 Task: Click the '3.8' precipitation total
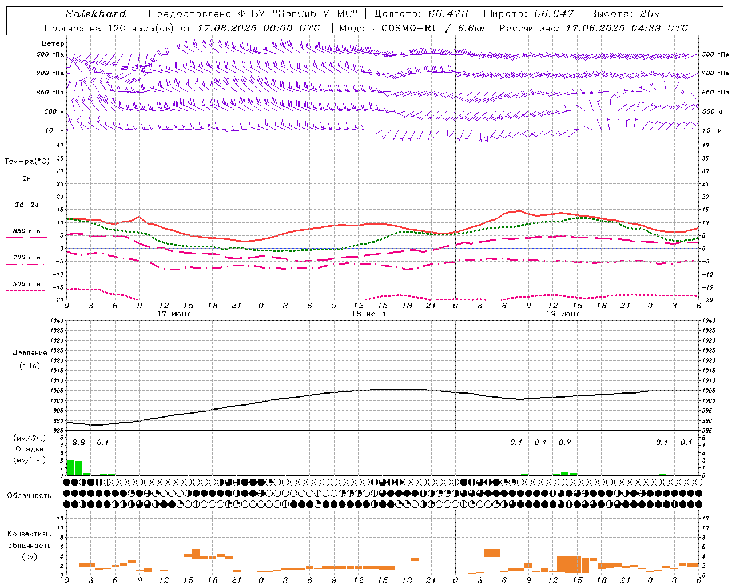(79, 442)
